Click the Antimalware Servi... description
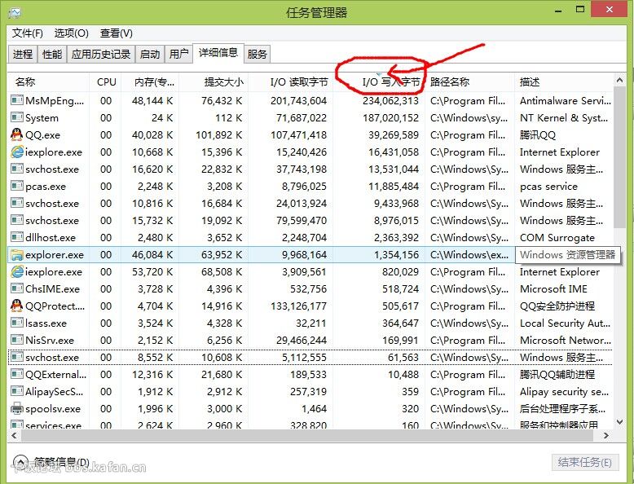 click(566, 101)
